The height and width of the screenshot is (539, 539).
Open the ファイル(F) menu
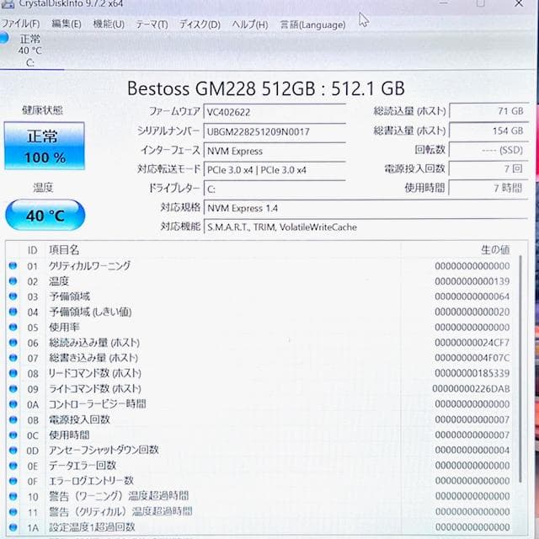pos(20,24)
